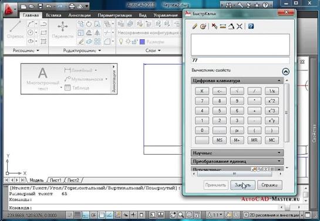320x221 pixels.
Task: Click the zoom magnifier icon in status bar
Action: (x=181, y=215)
